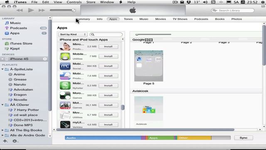
Task: Open the View menu
Action: tap(58, 2)
